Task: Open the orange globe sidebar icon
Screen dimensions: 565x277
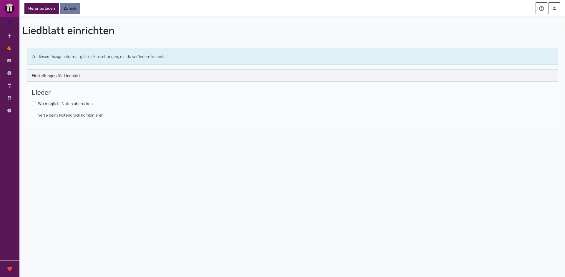Action: click(9, 48)
